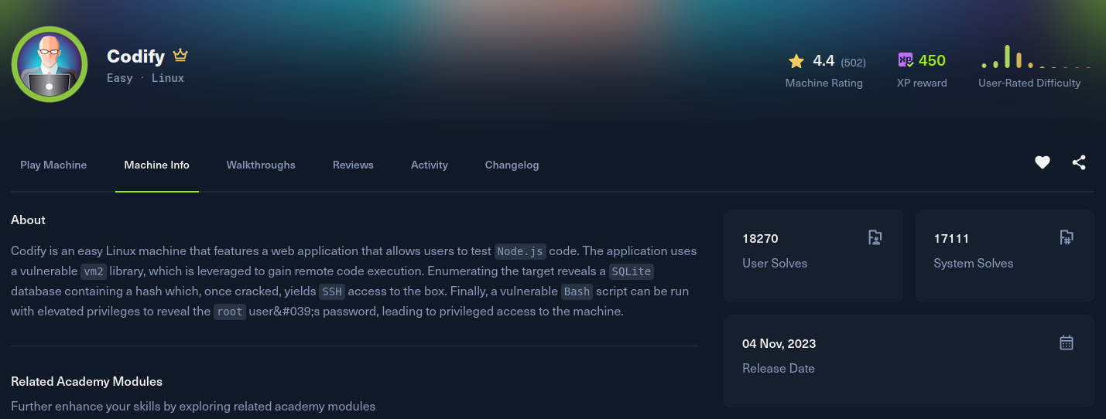Click the share icon
This screenshot has height=419, width=1106.
pyautogui.click(x=1079, y=162)
